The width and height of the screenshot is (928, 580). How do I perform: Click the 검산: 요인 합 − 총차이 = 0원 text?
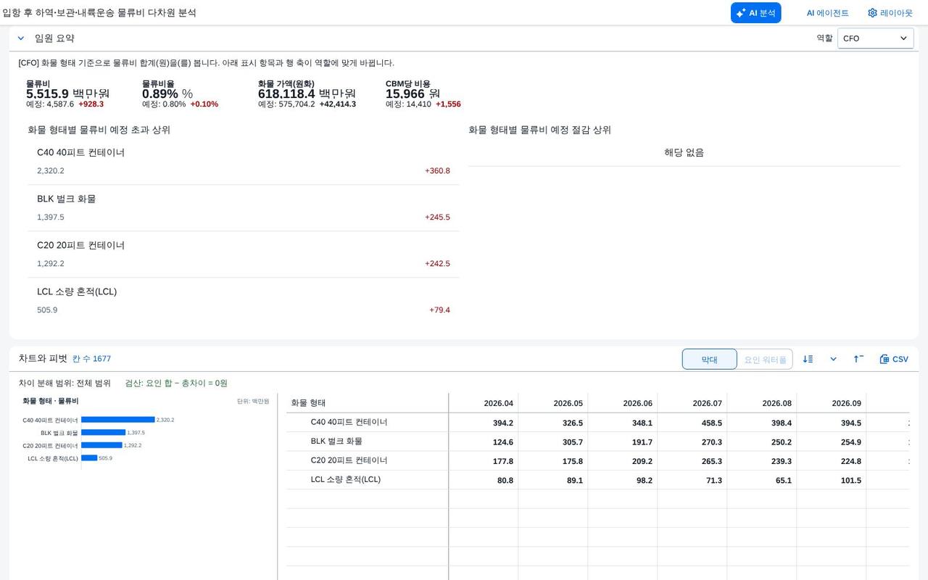pyautogui.click(x=176, y=383)
